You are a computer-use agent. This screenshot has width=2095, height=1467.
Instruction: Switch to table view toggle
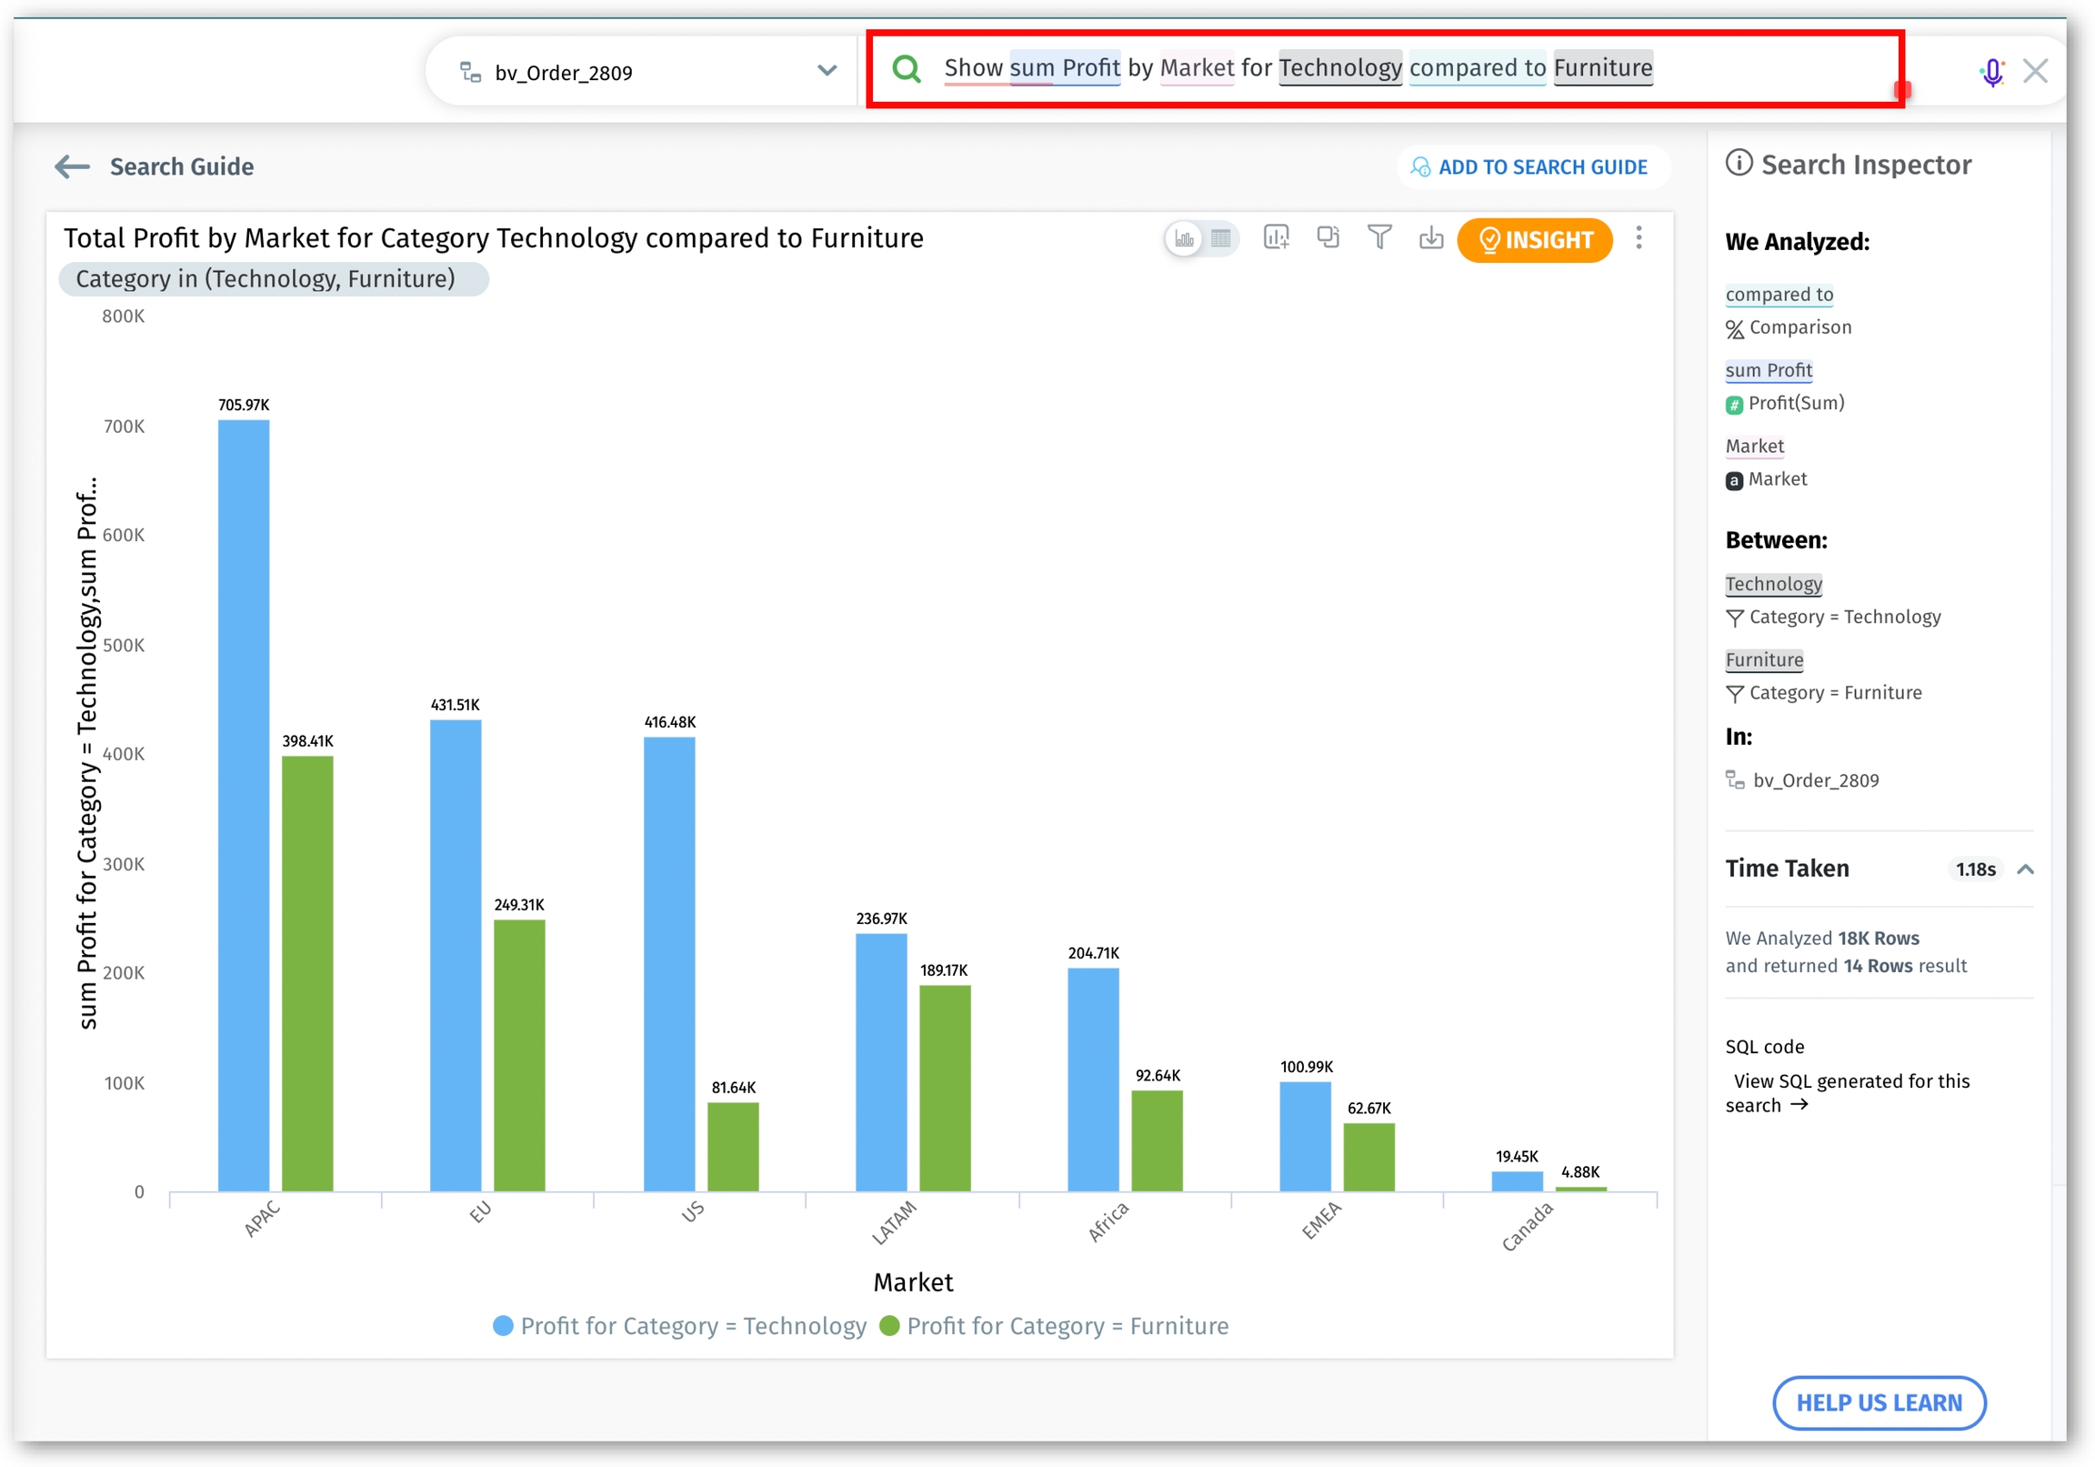[x=1221, y=239]
